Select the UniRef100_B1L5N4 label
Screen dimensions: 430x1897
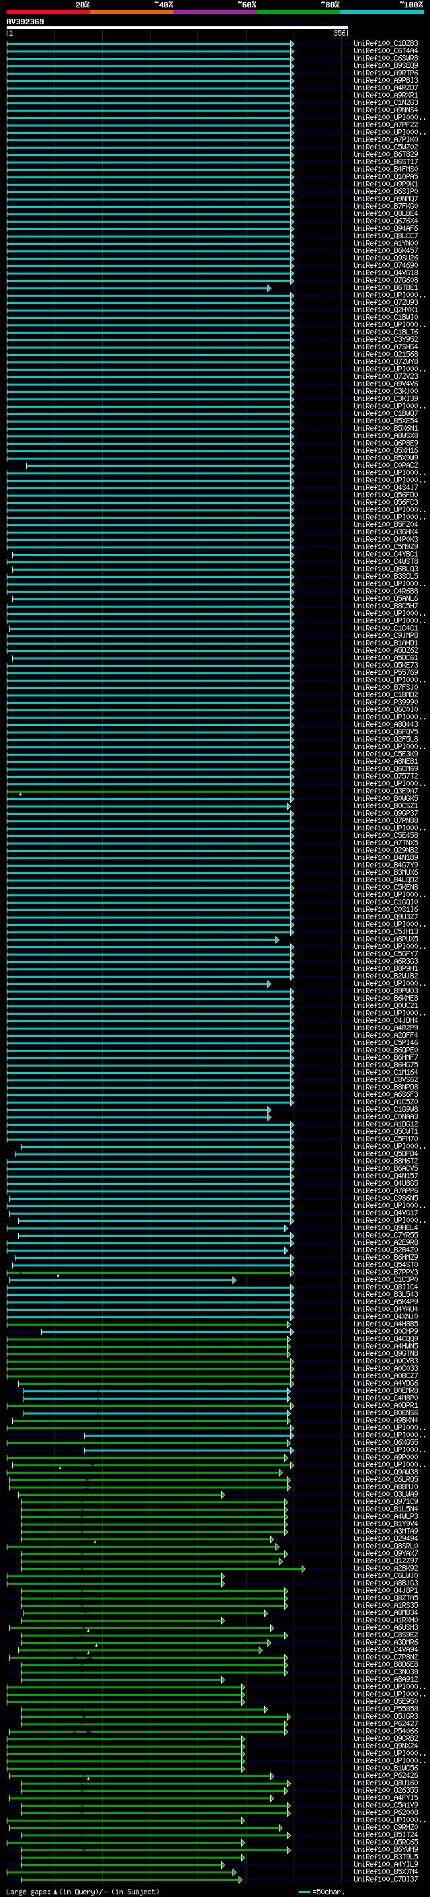point(386,1509)
